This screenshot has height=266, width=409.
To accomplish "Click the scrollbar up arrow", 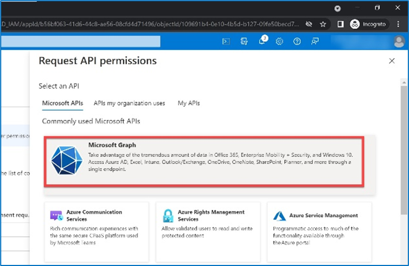I will [x=404, y=83].
